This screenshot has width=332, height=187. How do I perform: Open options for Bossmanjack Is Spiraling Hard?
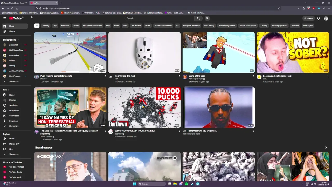[328, 76]
